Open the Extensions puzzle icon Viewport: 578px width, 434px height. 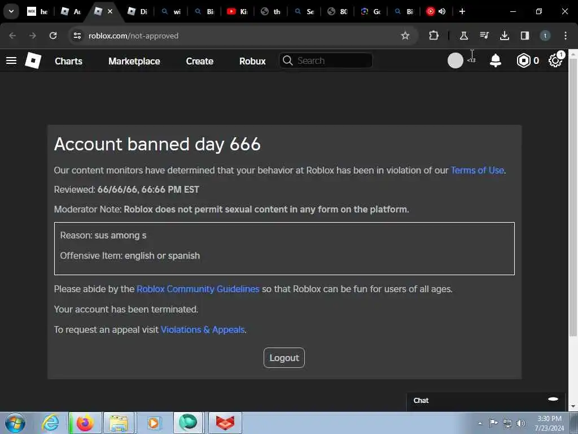tap(434, 36)
